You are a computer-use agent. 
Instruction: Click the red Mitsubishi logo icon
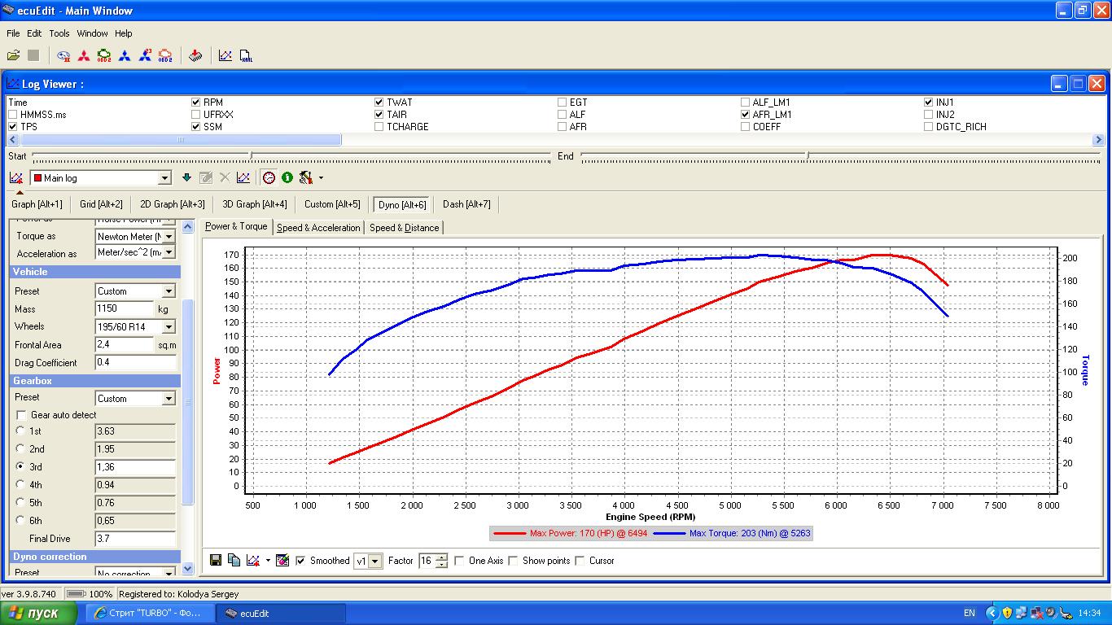click(84, 55)
